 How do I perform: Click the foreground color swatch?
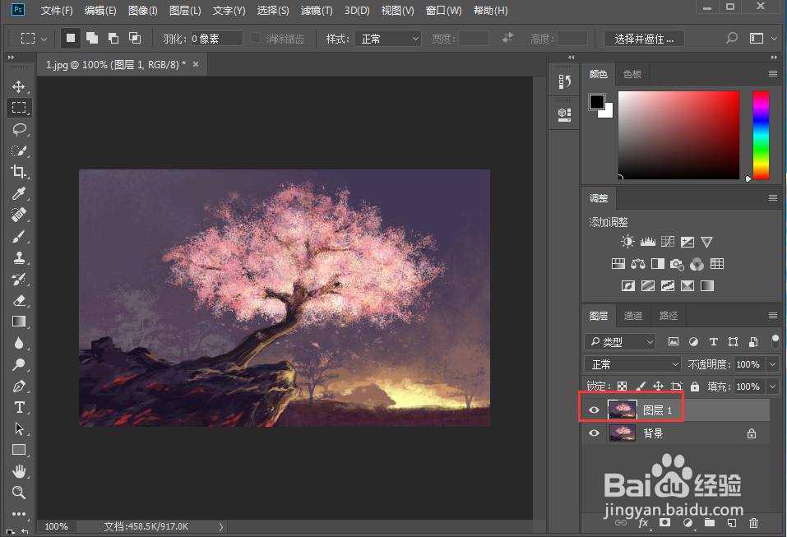pos(597,102)
